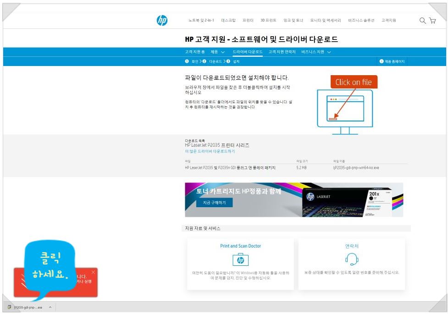Open options arrow for downloaded exe file
The image size is (448, 314).
pyautogui.click(x=50, y=307)
